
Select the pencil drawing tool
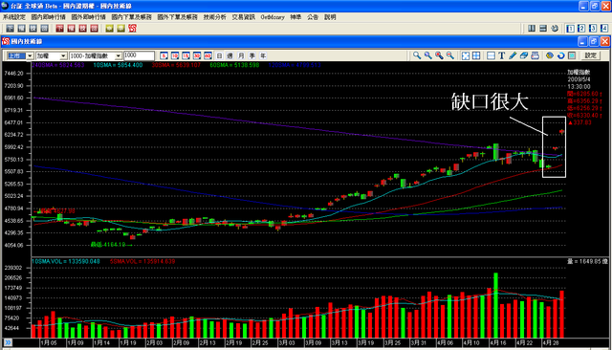coord(513,55)
